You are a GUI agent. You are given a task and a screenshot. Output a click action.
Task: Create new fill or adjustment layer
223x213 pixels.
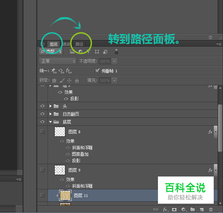pos(184,209)
